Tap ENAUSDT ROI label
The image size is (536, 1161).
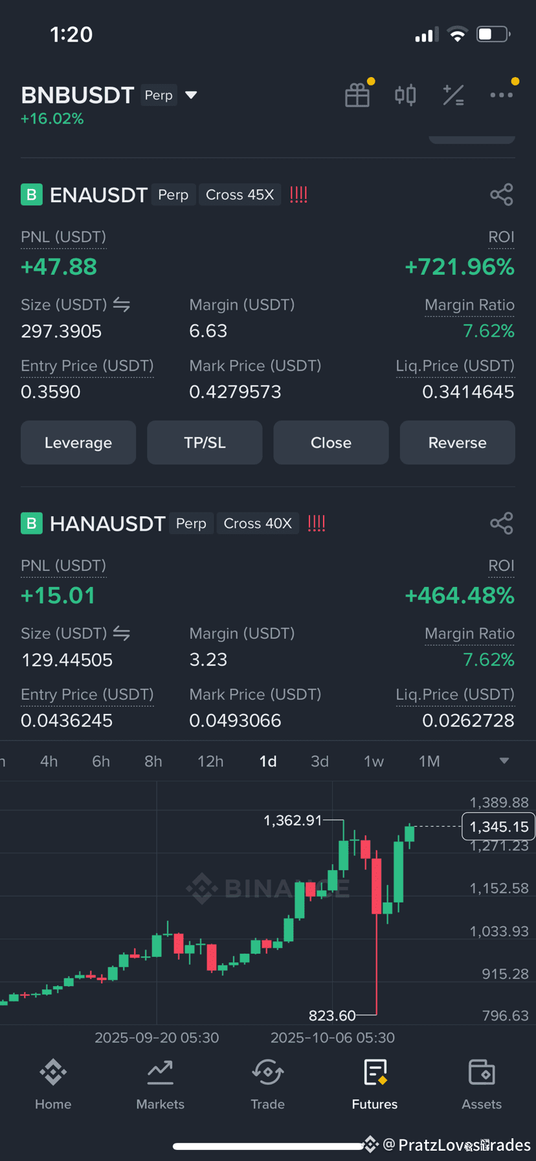click(501, 237)
